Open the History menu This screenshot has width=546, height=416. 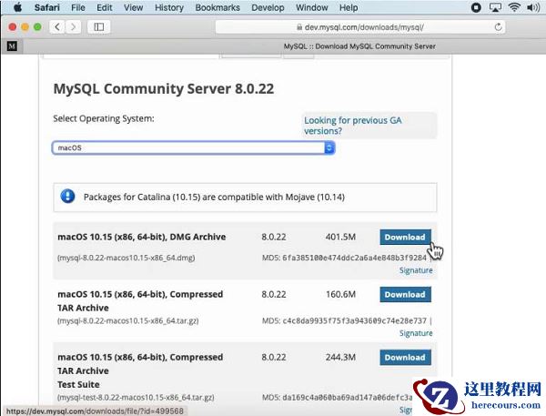[x=169, y=7]
